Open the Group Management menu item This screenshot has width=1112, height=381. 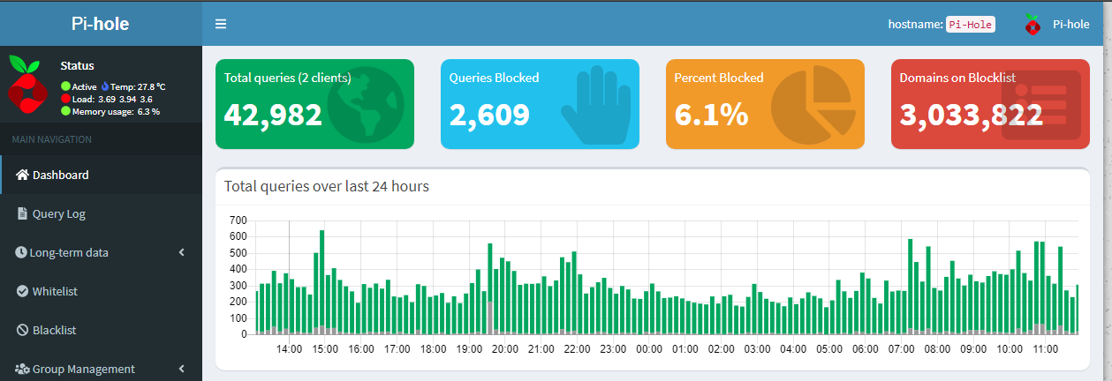point(101,369)
